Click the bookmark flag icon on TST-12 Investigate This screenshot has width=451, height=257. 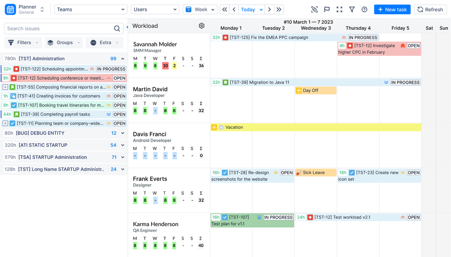403,45
